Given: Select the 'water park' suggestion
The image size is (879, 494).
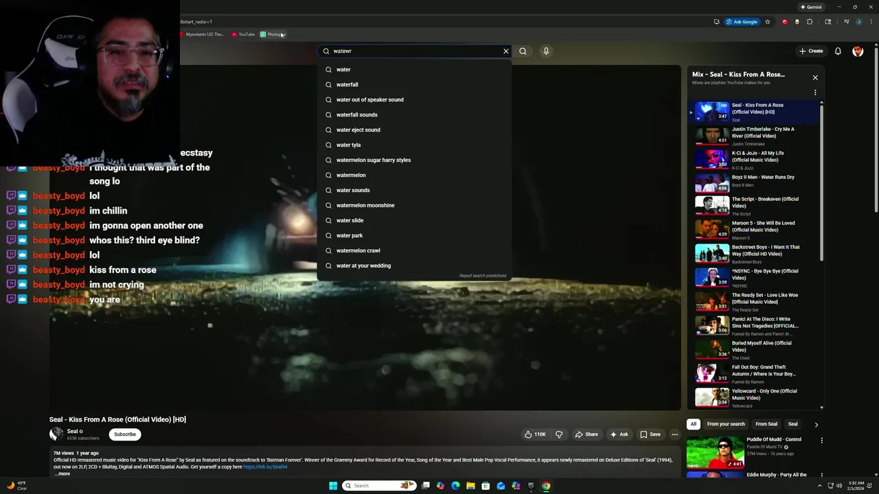Looking at the screenshot, I should (x=414, y=235).
